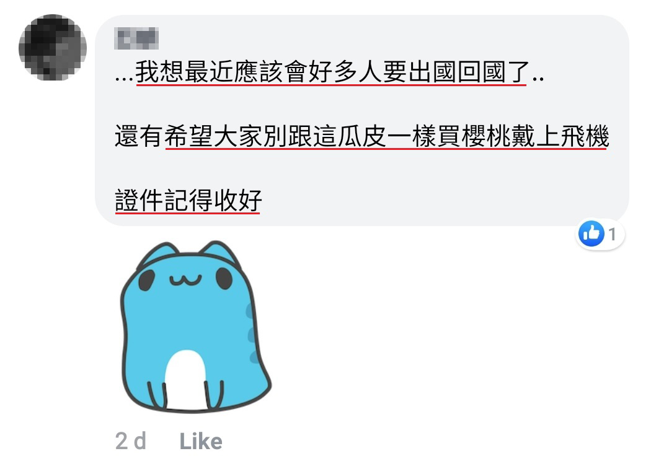
Task: Click the cat sticker's smiling mouth
Action: tap(185, 280)
